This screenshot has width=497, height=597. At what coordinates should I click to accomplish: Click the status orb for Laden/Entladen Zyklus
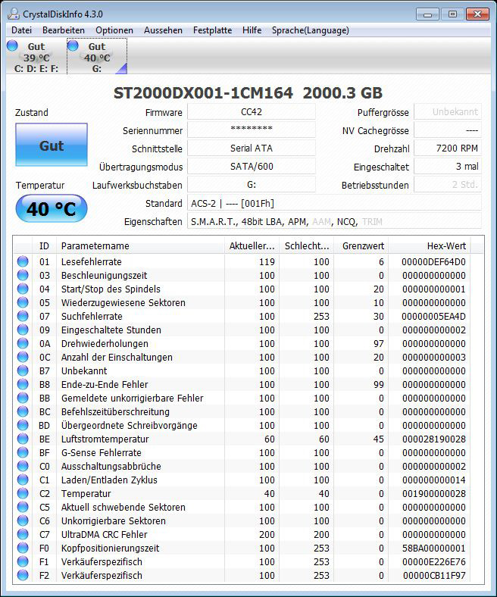tap(23, 480)
